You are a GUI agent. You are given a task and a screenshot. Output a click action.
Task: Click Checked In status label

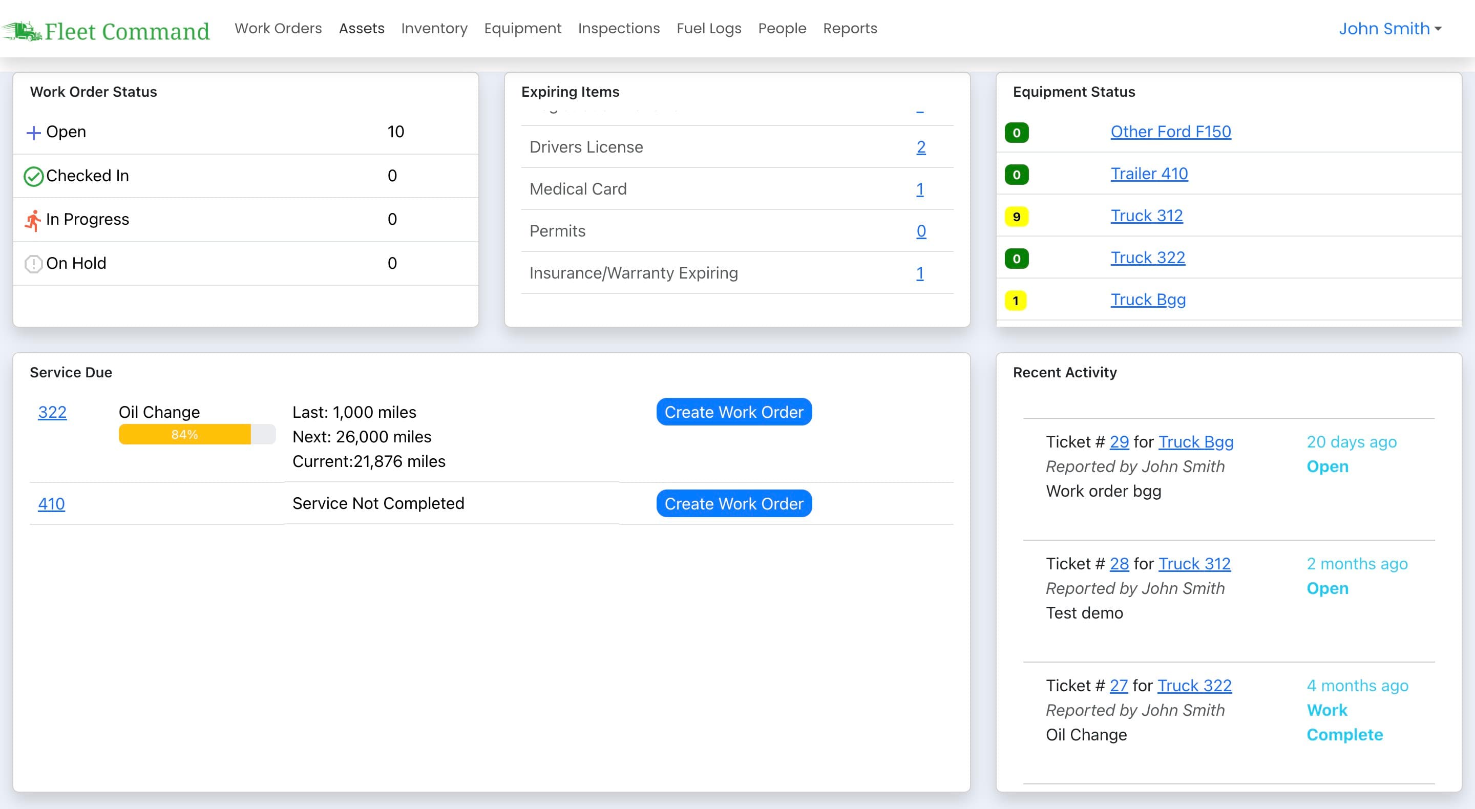(x=88, y=176)
